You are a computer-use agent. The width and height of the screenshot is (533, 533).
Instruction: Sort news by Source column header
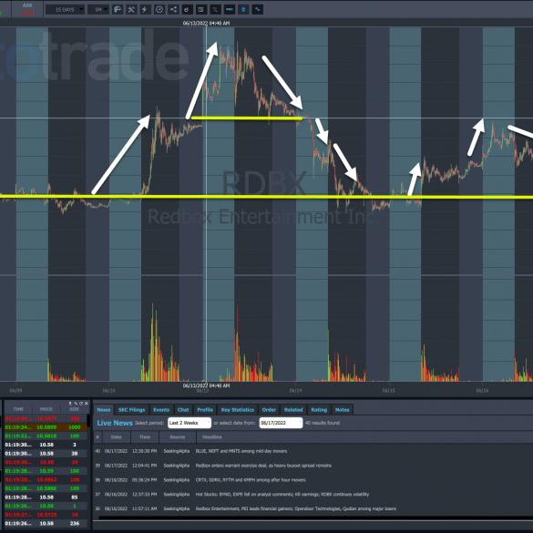coord(178,437)
